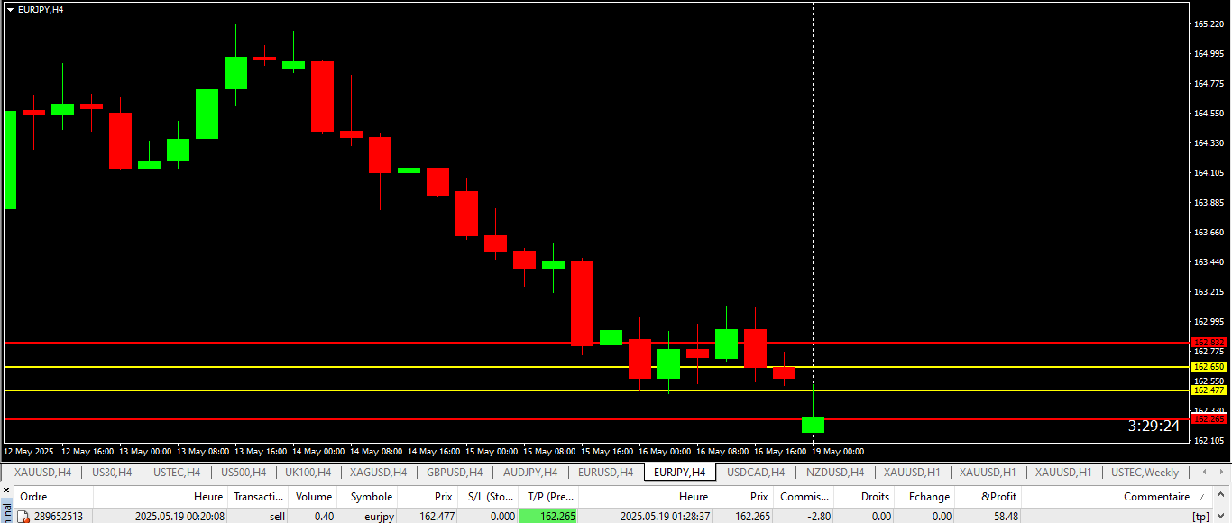Sort by the Volume column header
Screen dimensions: 1232x523
pos(314,497)
